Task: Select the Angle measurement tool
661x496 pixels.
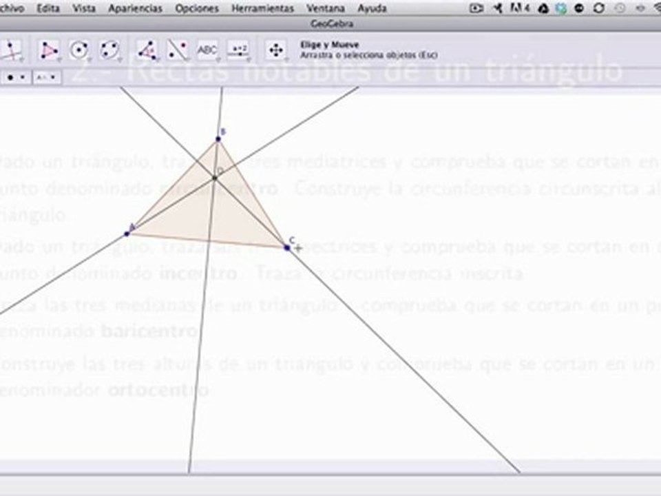Action: (x=147, y=50)
